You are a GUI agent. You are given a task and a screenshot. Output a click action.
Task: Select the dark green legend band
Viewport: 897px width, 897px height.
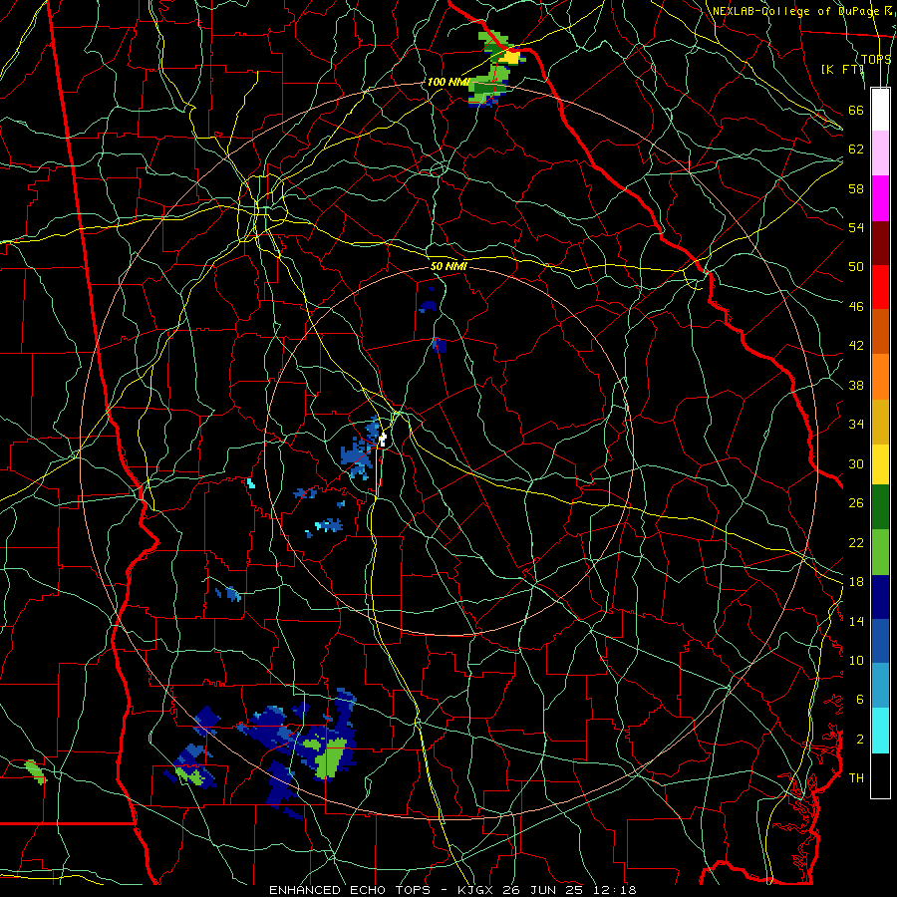pyautogui.click(x=880, y=507)
